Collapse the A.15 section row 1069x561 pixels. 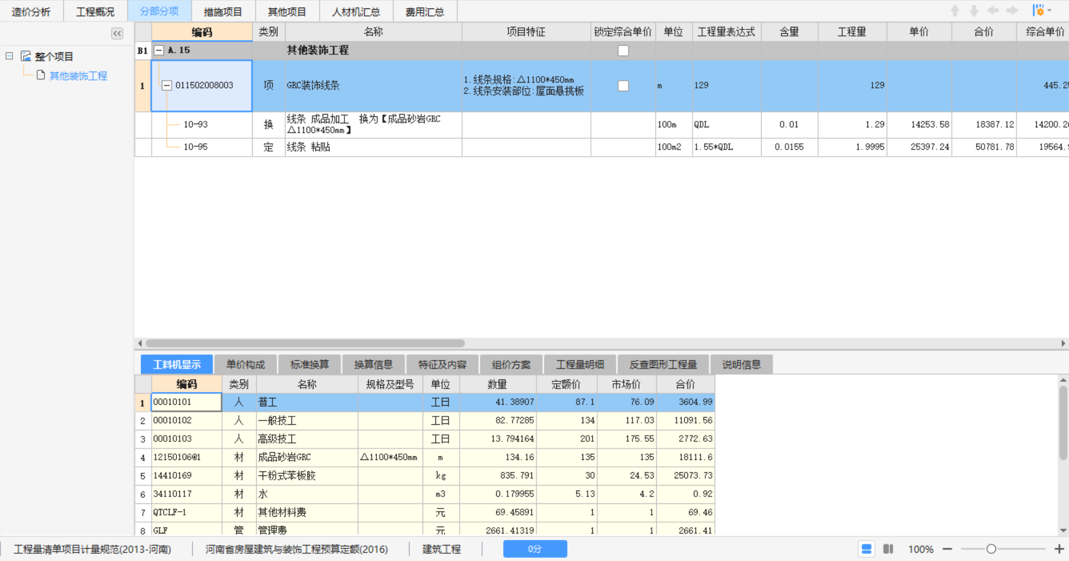(159, 50)
